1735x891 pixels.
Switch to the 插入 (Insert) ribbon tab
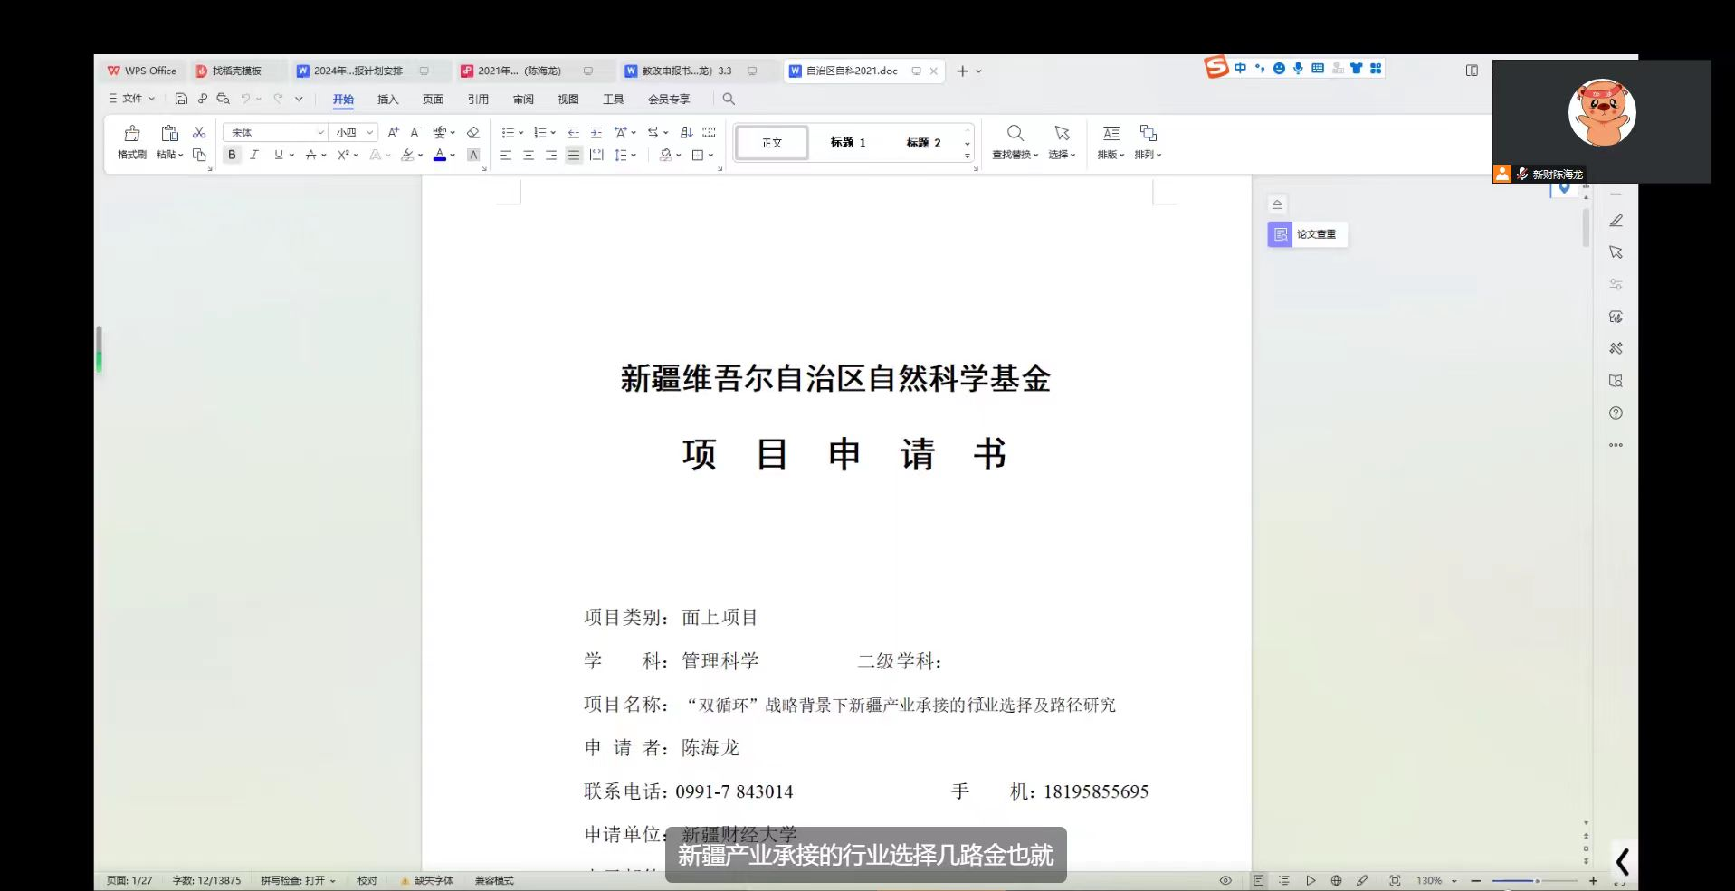coord(387,99)
